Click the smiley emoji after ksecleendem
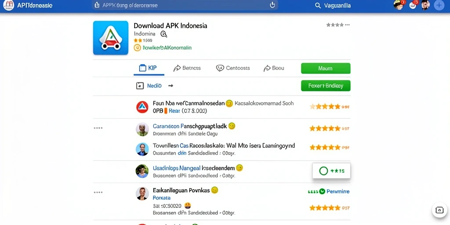The height and width of the screenshot is (225, 450). 240,167
